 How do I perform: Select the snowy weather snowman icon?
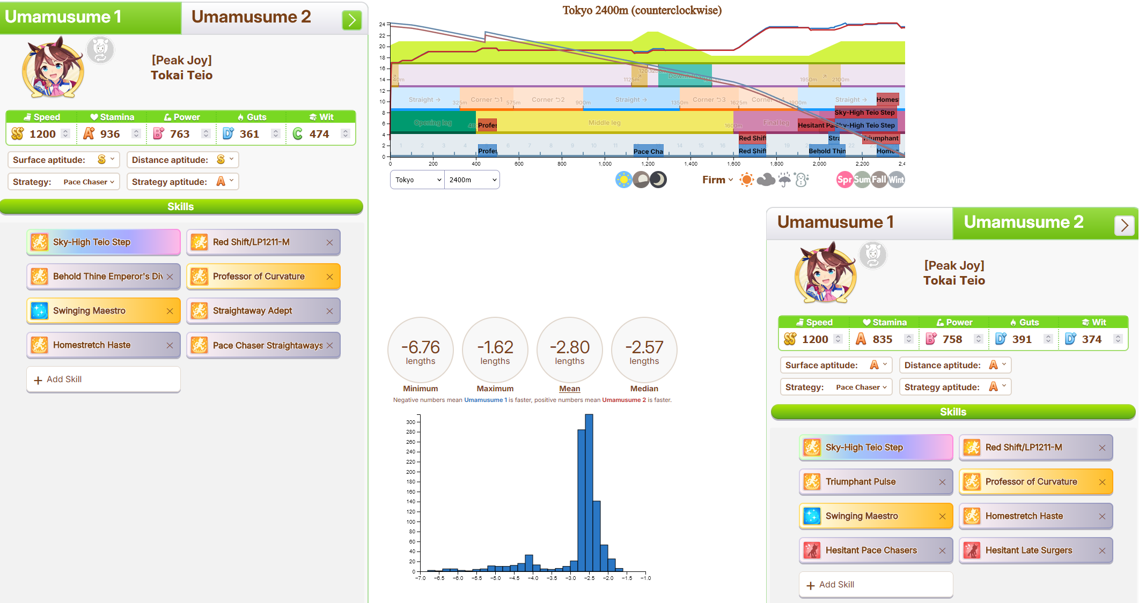802,180
